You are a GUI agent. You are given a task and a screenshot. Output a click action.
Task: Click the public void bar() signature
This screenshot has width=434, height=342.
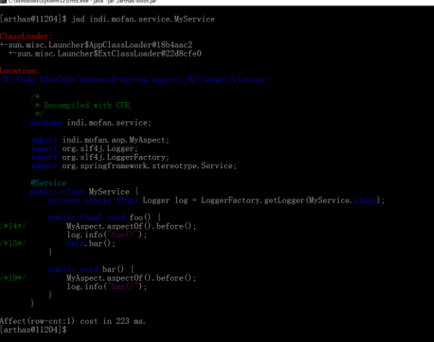coord(91,269)
